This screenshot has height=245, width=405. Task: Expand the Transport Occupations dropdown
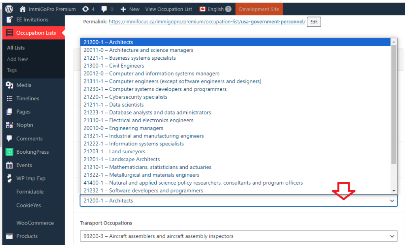point(238,236)
